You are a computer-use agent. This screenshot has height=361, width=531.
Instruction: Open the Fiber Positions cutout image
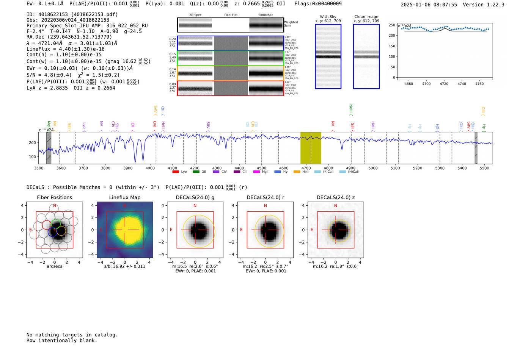(x=55, y=230)
